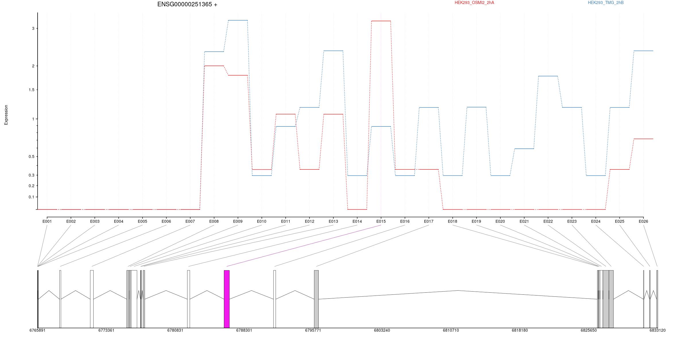Click exon label E005
Screen dimensions: 689x344
coord(142,221)
